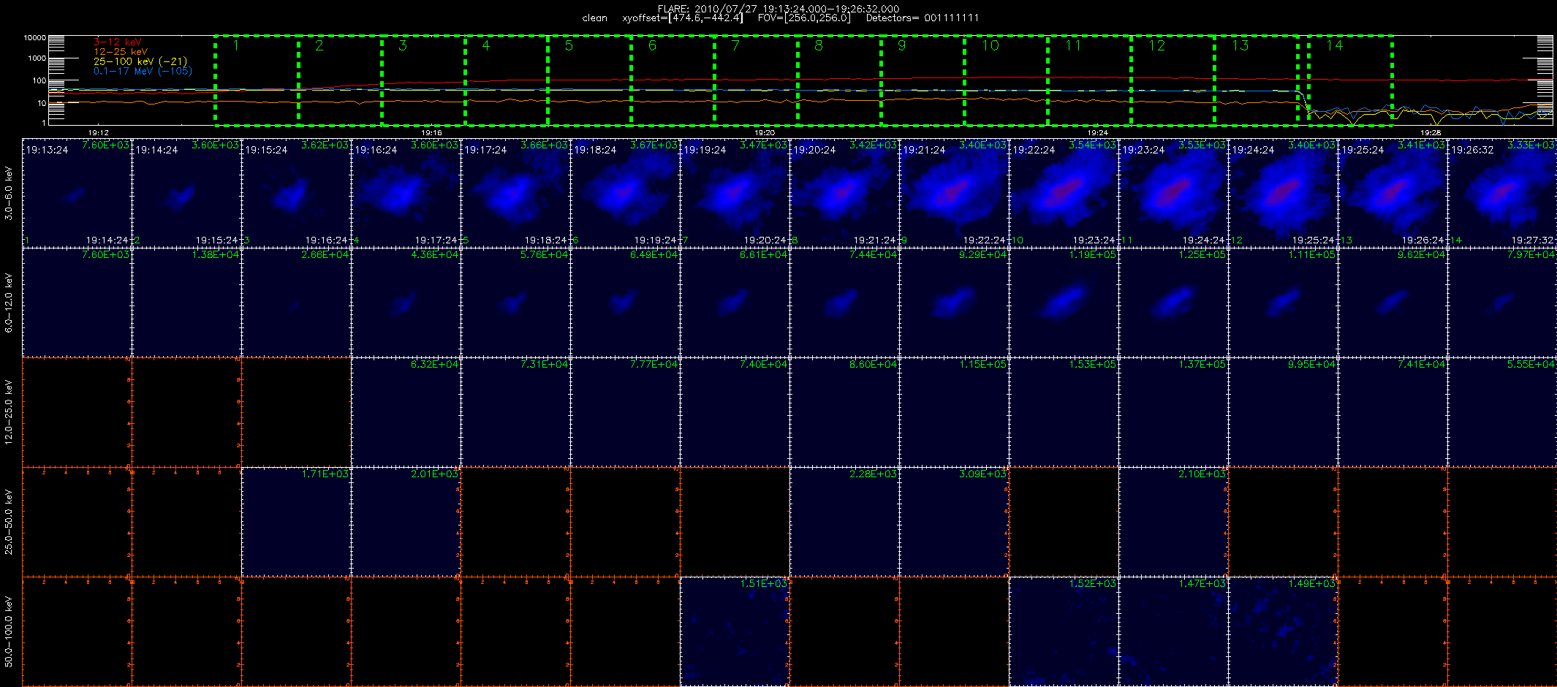Open the 50.0-100.0 keV image with peak 1.49E+03
The height and width of the screenshot is (687, 1557).
click(1283, 631)
